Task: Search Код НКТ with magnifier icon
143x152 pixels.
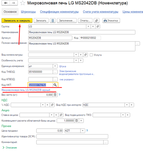Action: [55, 85]
